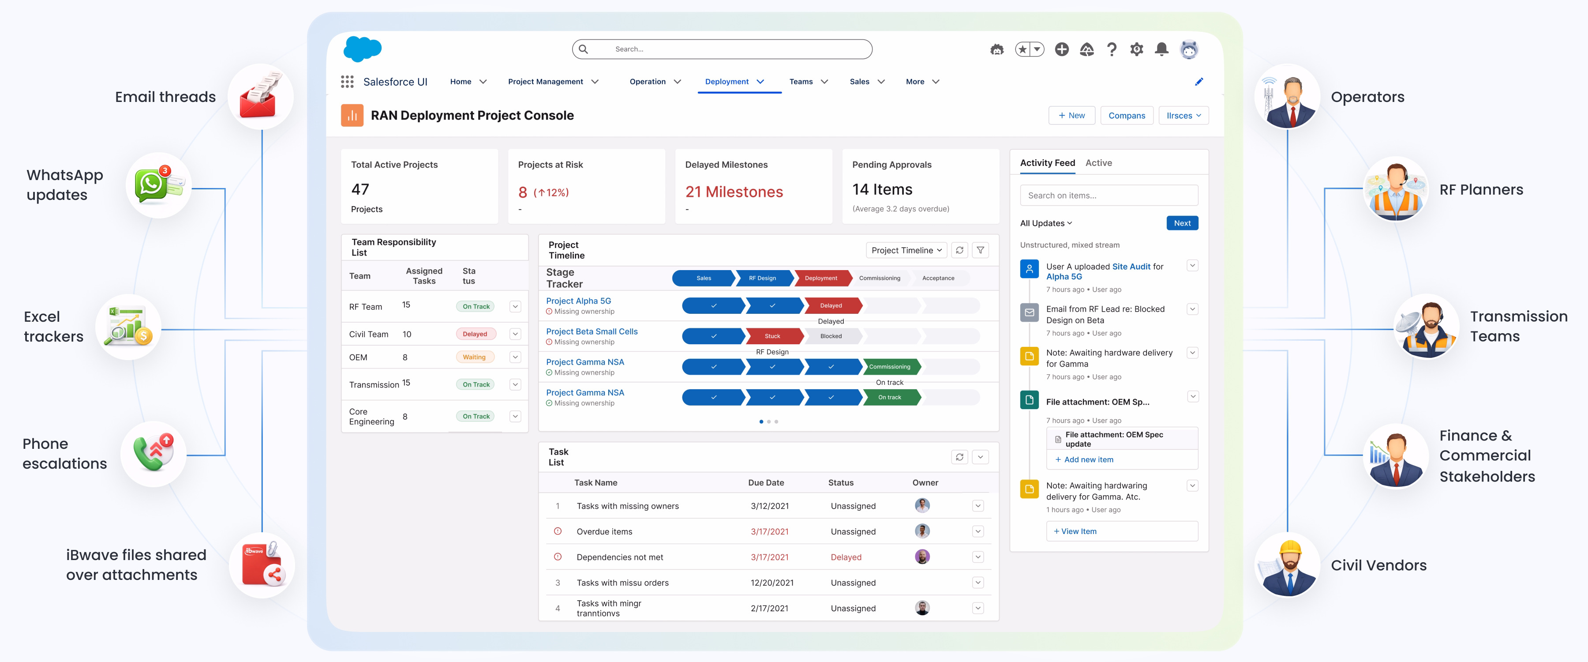Click the note icon for hardware delivery Gamma
Screen dimensions: 1588x662
[1030, 356]
